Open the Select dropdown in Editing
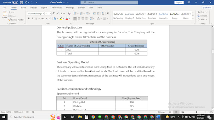The width and height of the screenshot is (214, 120). (x=202, y=19)
